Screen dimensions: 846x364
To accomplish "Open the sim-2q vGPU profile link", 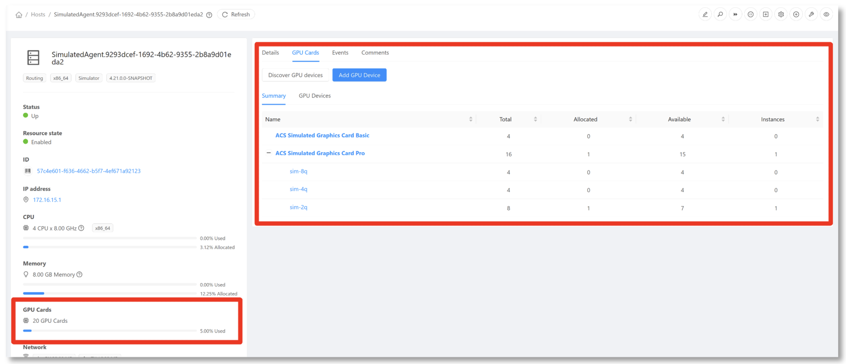I will pyautogui.click(x=298, y=207).
